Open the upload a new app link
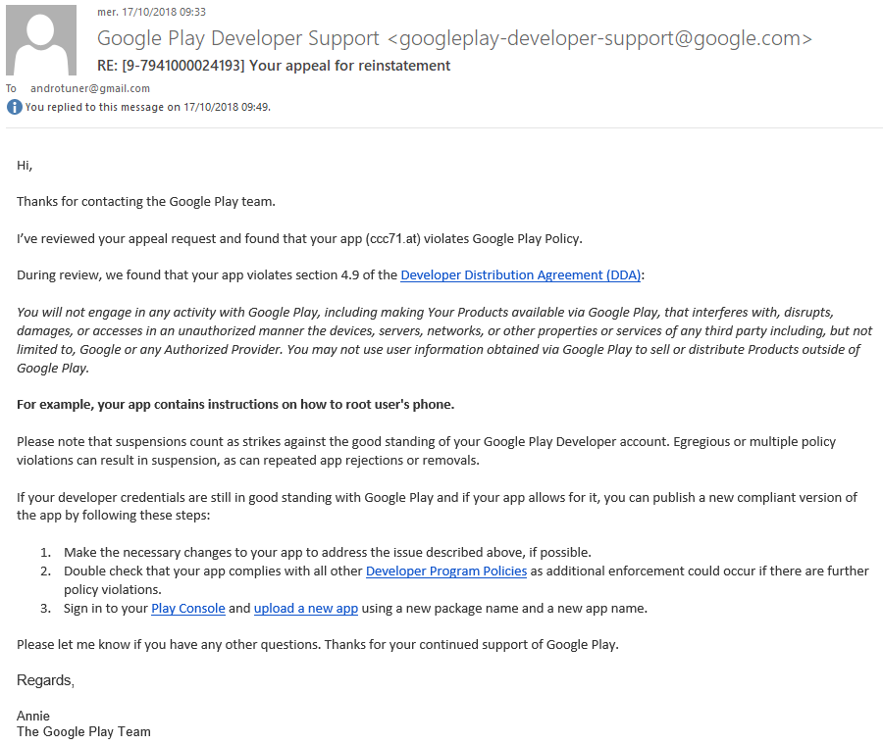Screen dimensions: 883x745 click(306, 609)
